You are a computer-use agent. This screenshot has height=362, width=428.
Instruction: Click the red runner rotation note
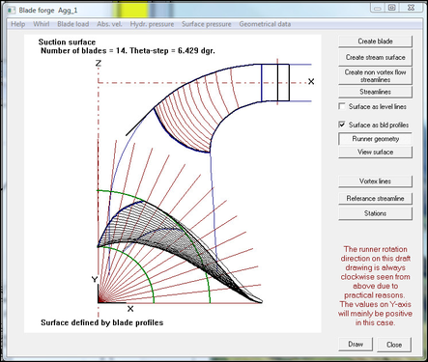[375, 286]
